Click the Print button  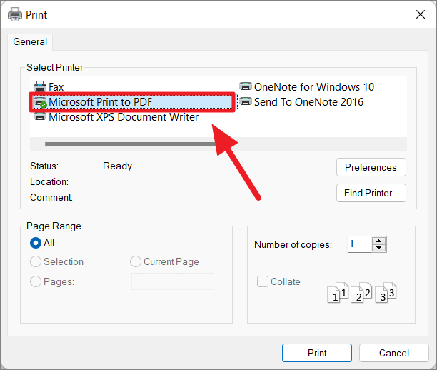pyautogui.click(x=317, y=353)
